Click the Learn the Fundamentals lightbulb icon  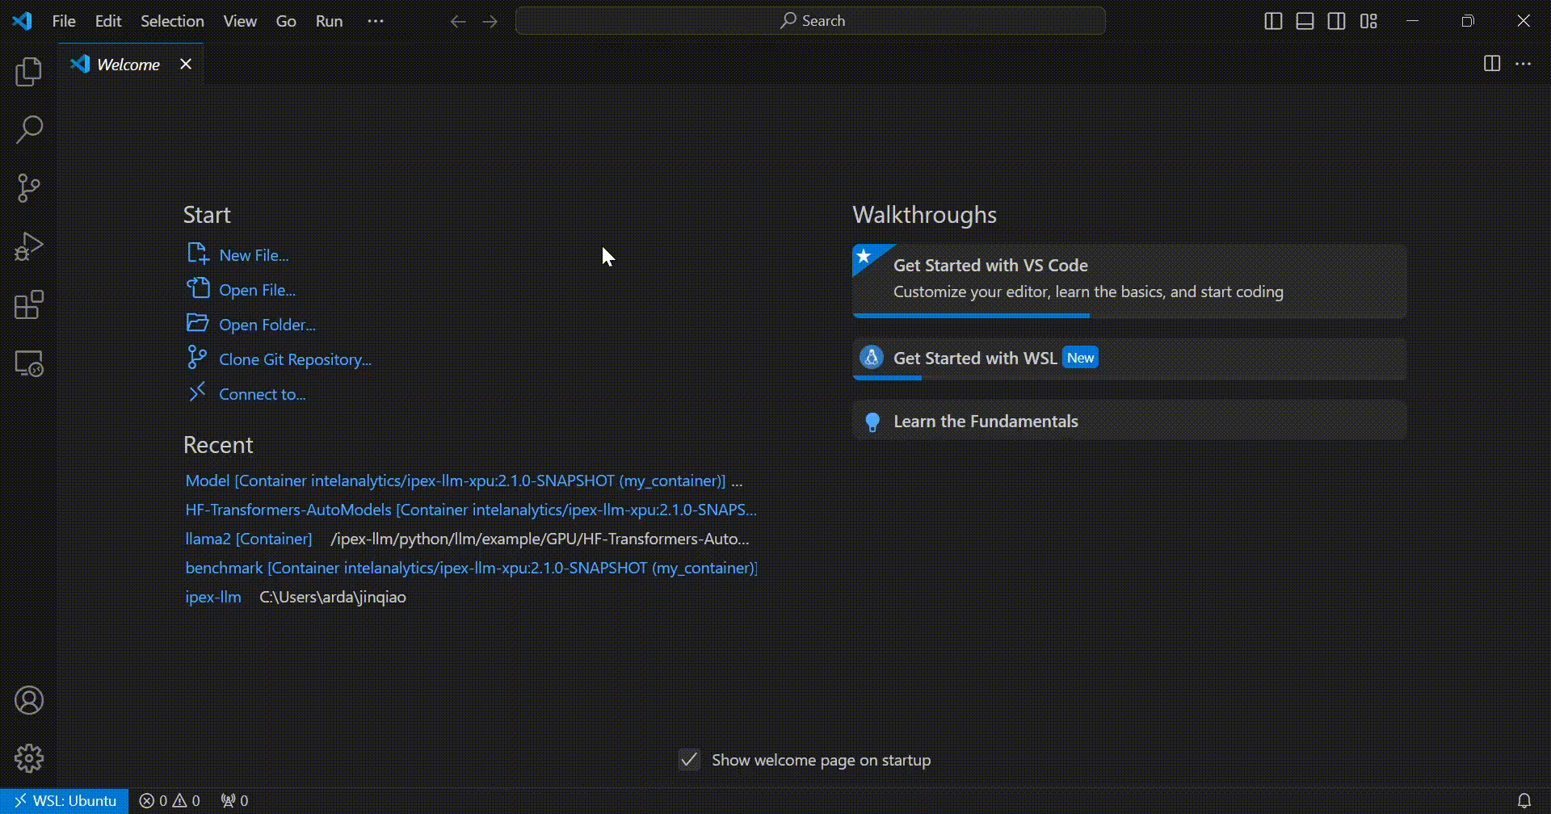pos(872,422)
